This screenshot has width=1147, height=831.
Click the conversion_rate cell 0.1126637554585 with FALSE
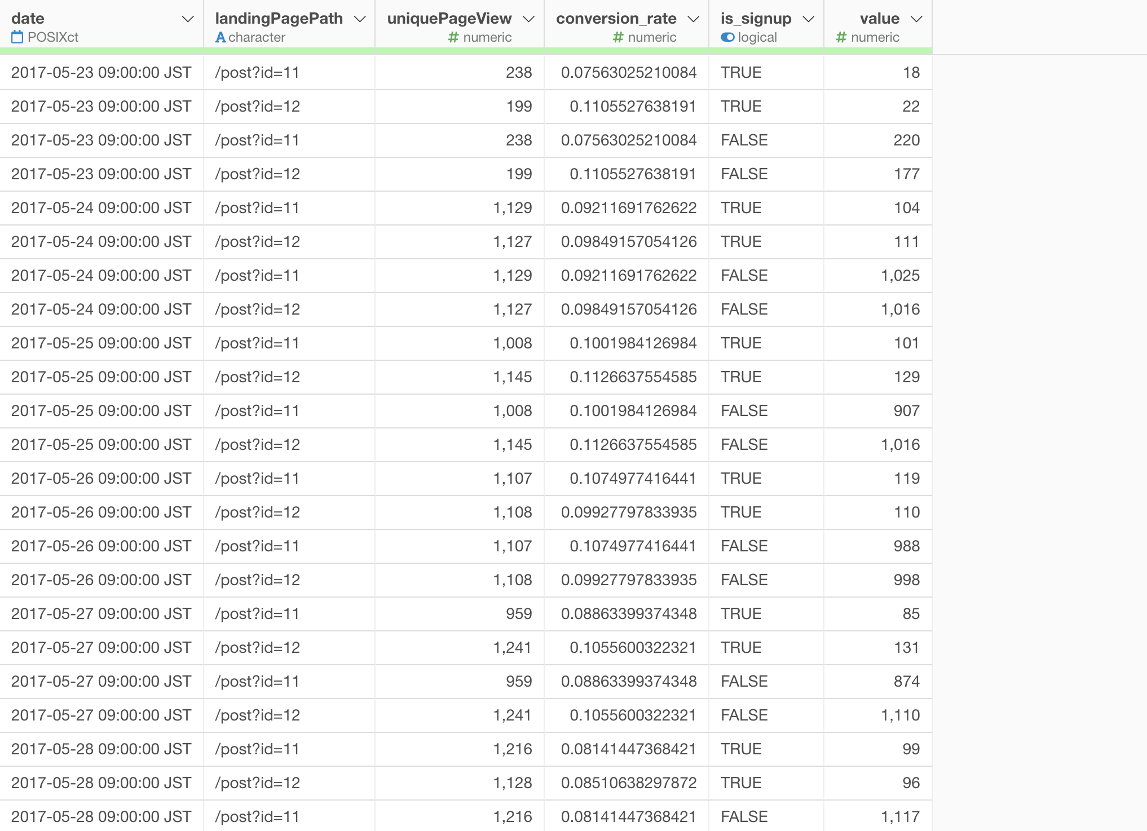click(627, 445)
